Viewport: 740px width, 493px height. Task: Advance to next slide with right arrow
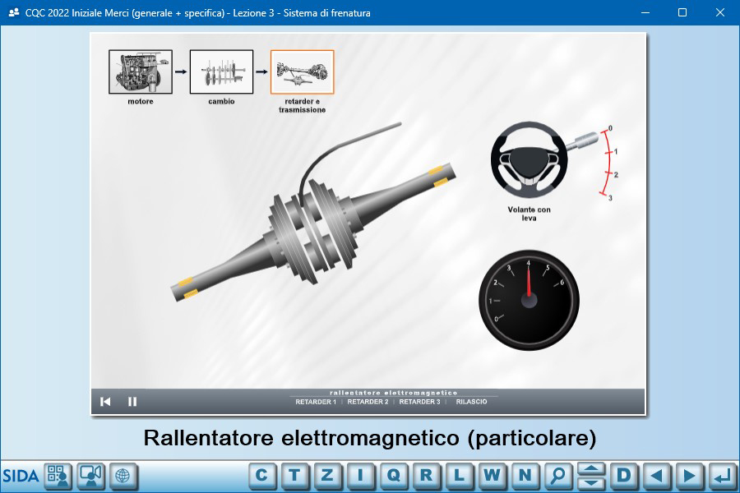pos(690,475)
